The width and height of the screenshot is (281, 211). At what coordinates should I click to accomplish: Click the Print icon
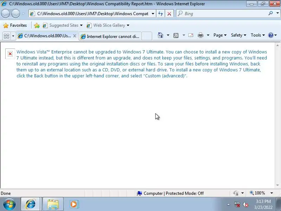(201, 36)
